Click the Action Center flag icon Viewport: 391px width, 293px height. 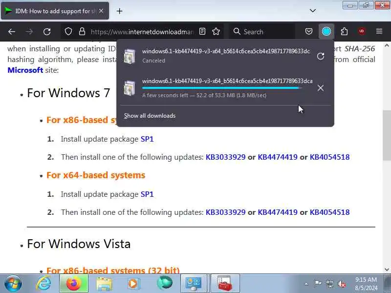pos(317,284)
